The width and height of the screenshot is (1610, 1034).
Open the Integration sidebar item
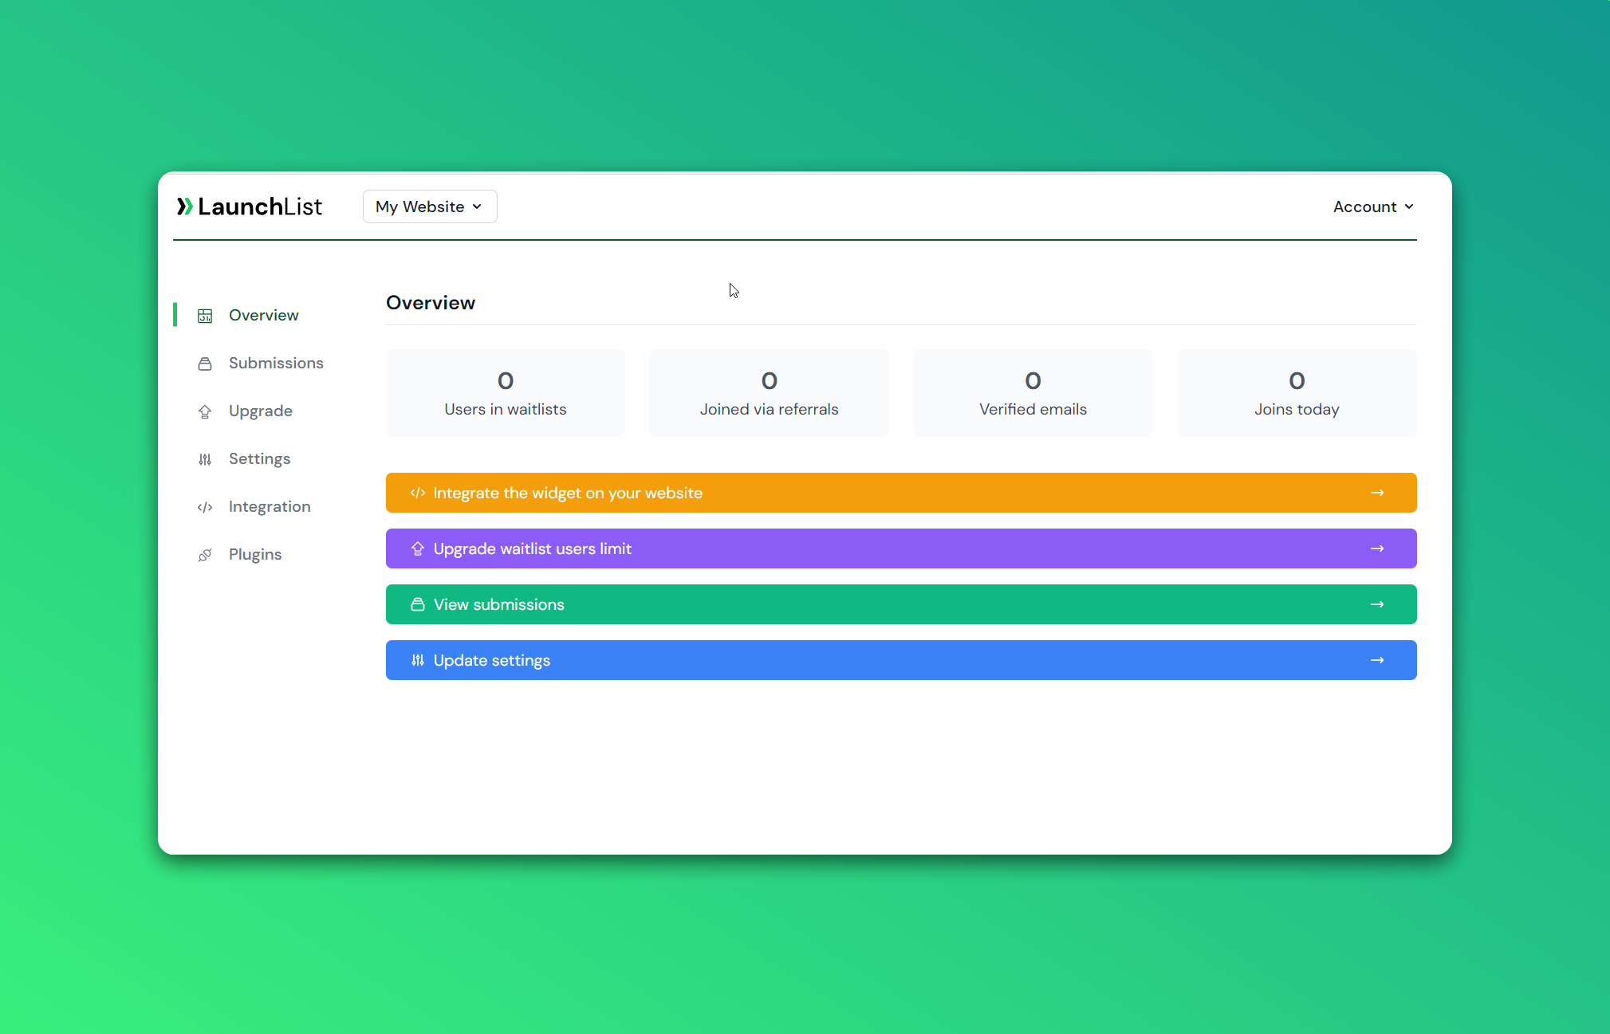[270, 506]
